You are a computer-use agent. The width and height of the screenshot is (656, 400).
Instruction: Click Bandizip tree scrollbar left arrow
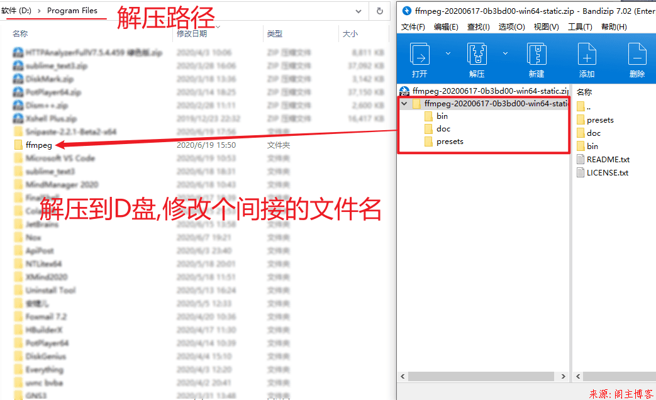pyautogui.click(x=403, y=377)
